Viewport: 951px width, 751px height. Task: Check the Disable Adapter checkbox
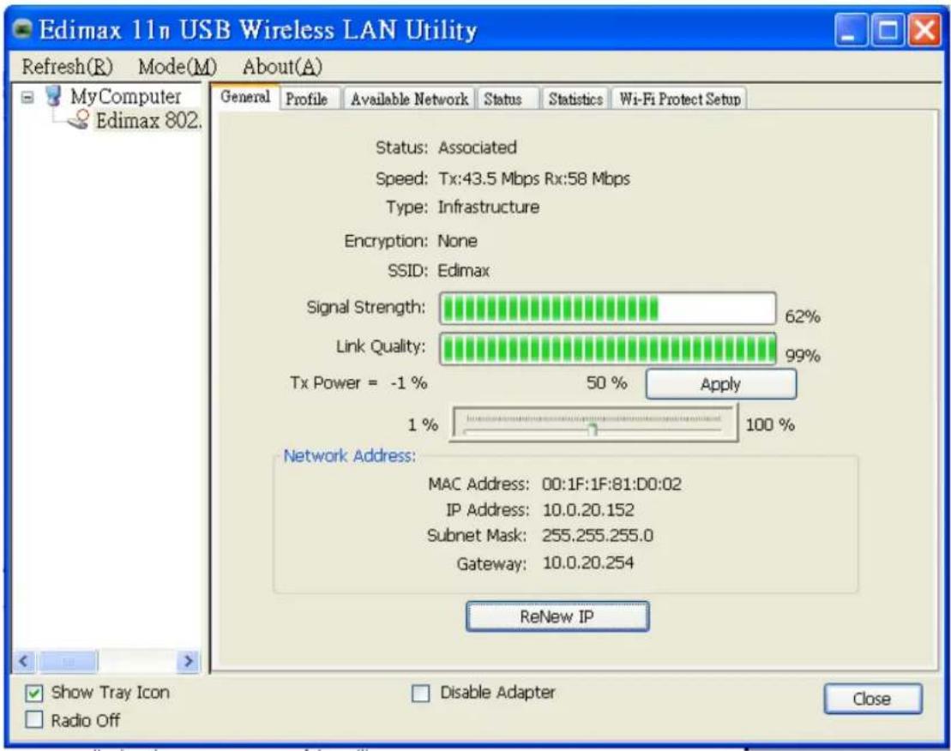pyautogui.click(x=420, y=693)
